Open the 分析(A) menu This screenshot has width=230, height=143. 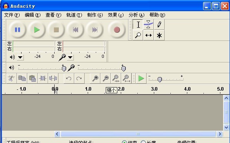tap(137, 15)
